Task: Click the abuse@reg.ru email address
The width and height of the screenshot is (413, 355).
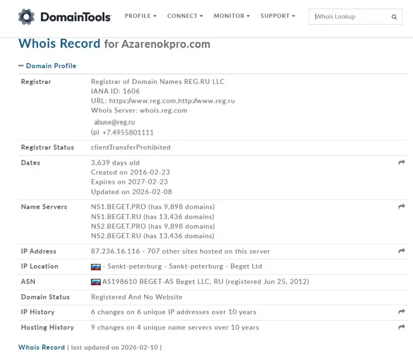Action: click(115, 122)
